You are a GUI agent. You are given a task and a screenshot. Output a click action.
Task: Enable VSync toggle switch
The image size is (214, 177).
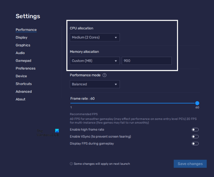195,137
